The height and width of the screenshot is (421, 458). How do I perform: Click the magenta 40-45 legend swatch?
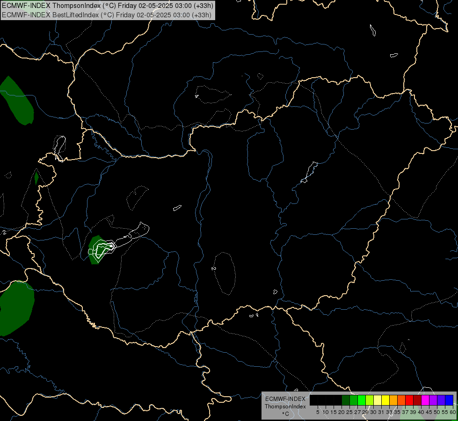point(425,400)
